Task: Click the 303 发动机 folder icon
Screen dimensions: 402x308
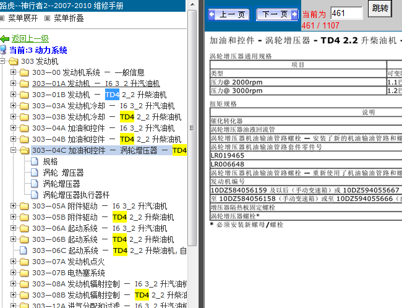Action: pyautogui.click(x=14, y=61)
